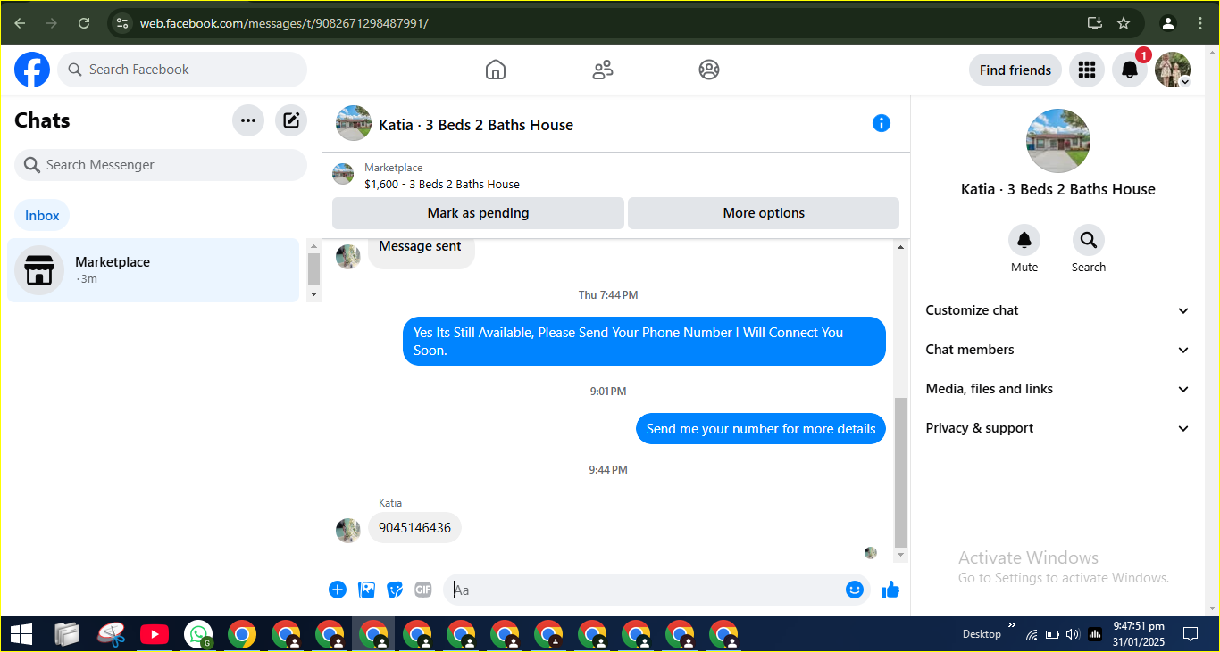Viewport: 1220px width, 652px height.
Task: Expand Media, files and links section
Action: point(1058,389)
